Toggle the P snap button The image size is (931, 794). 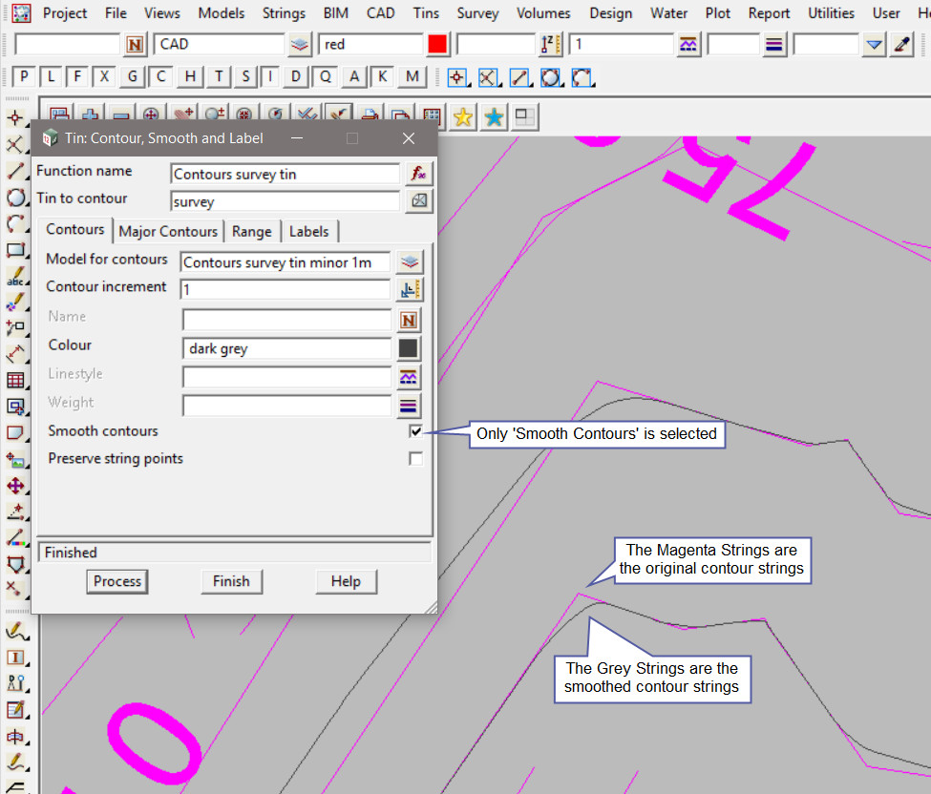click(25, 77)
